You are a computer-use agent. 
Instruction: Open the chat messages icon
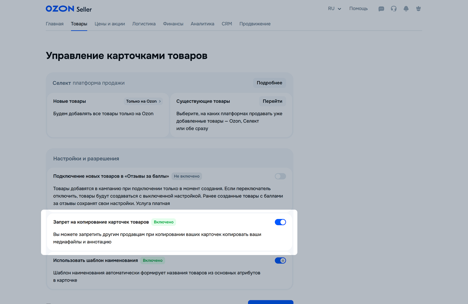click(x=381, y=9)
